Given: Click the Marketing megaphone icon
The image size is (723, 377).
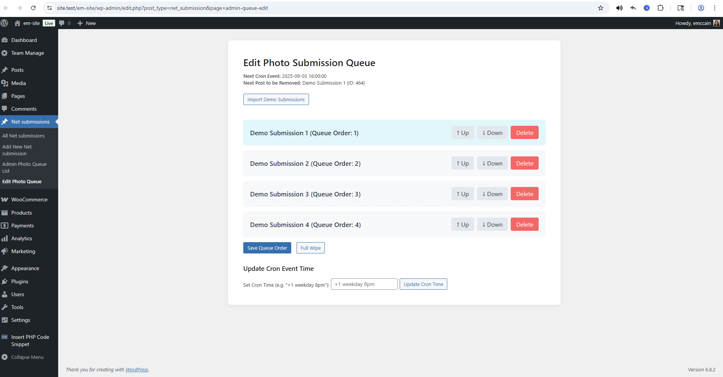Looking at the screenshot, I should pyautogui.click(x=5, y=251).
